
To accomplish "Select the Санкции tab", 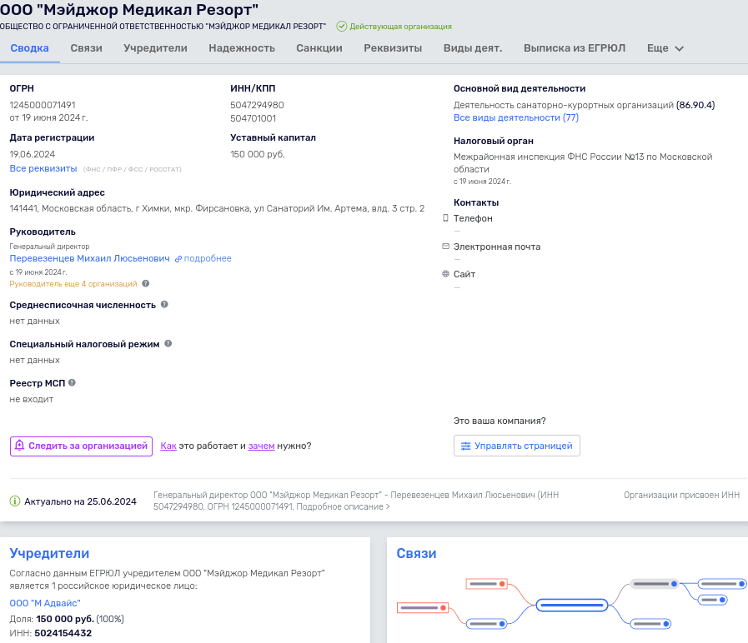I will click(319, 48).
